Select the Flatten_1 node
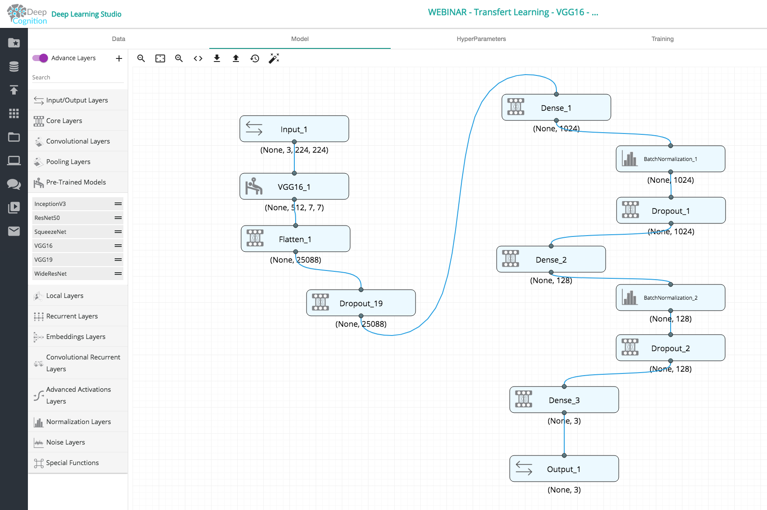Screen dimensions: 767x510 (x=296, y=239)
